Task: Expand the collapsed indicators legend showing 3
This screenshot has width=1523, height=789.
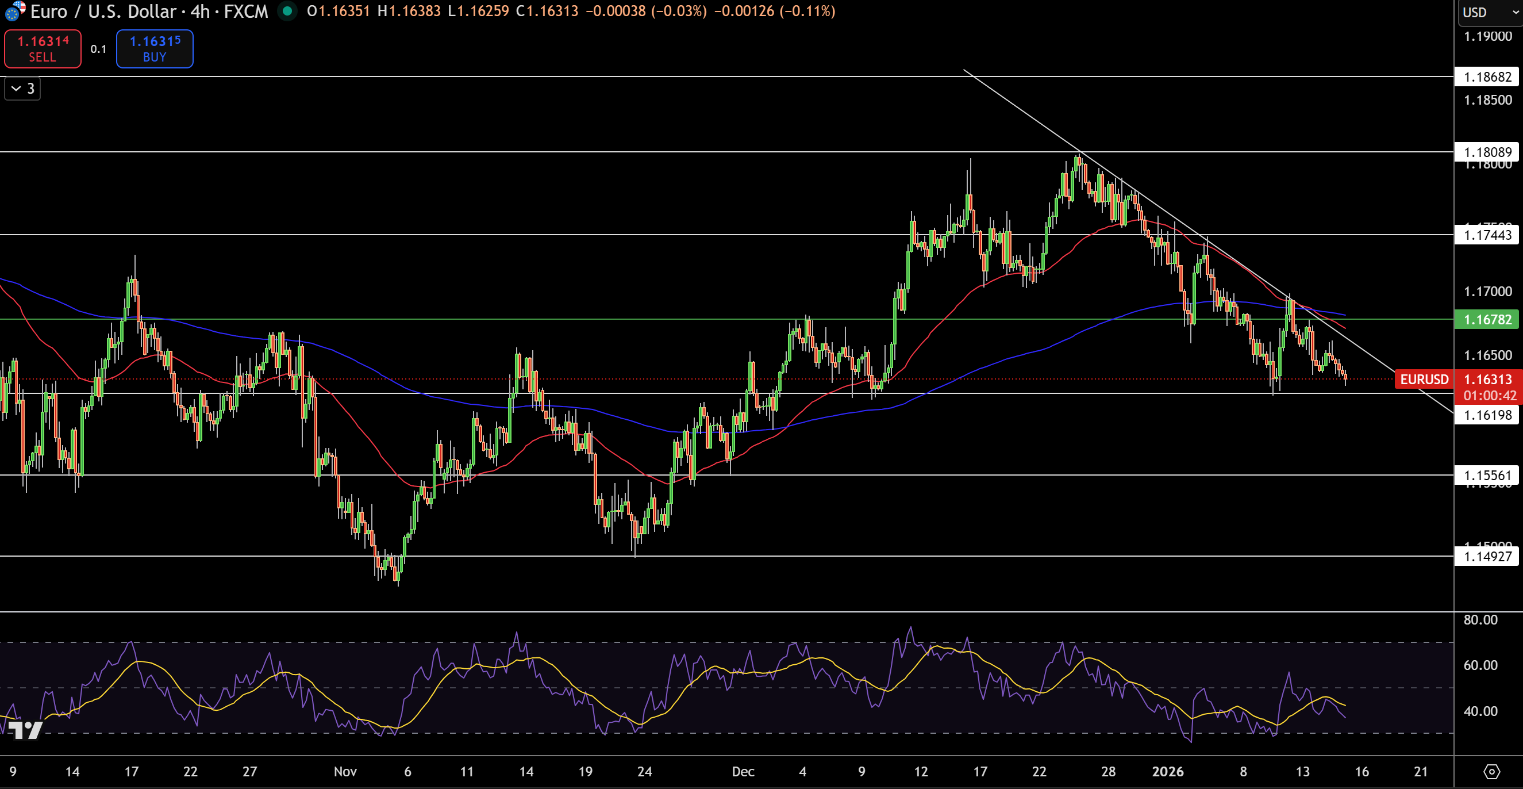Action: tap(22, 89)
